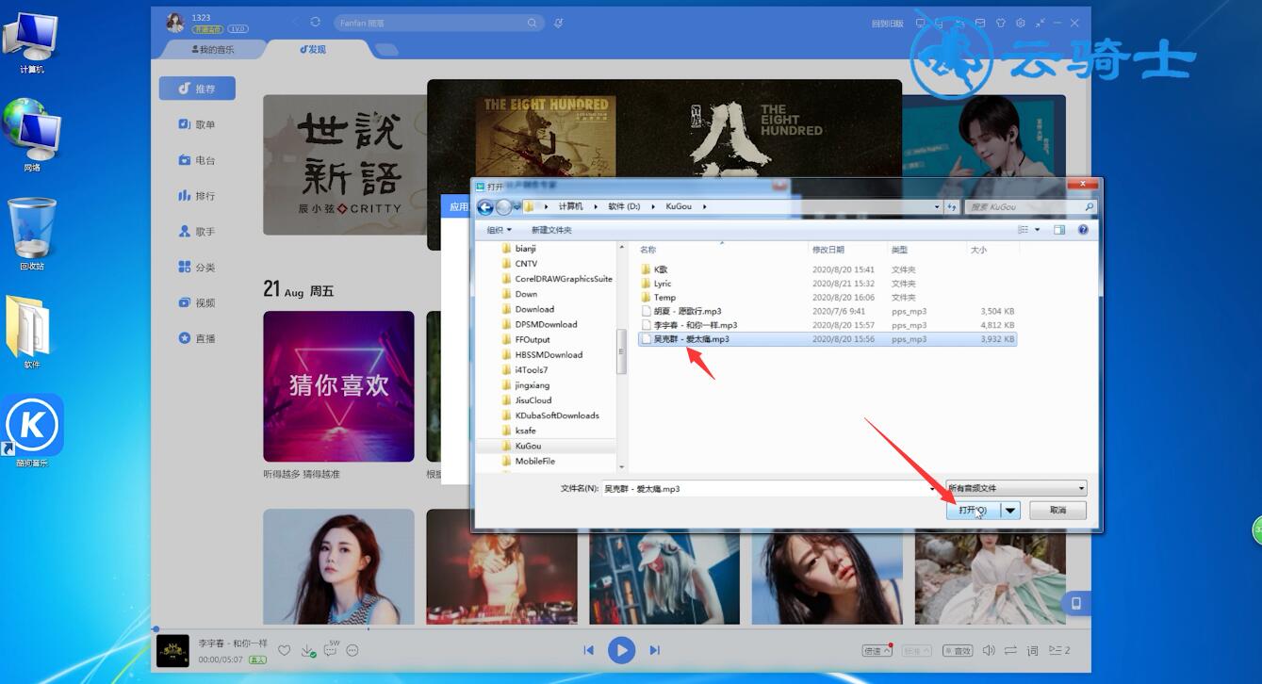1262x684 pixels.
Task: Select KuGou folder in navigation tree
Action: (528, 446)
